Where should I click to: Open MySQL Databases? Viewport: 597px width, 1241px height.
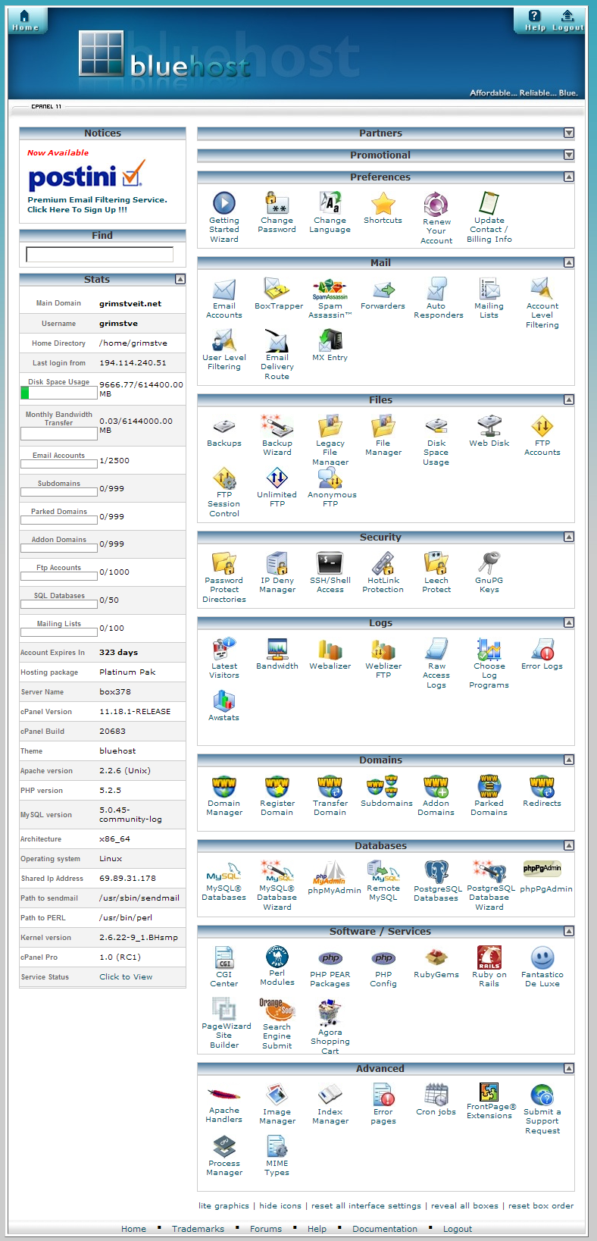pyautogui.click(x=223, y=882)
